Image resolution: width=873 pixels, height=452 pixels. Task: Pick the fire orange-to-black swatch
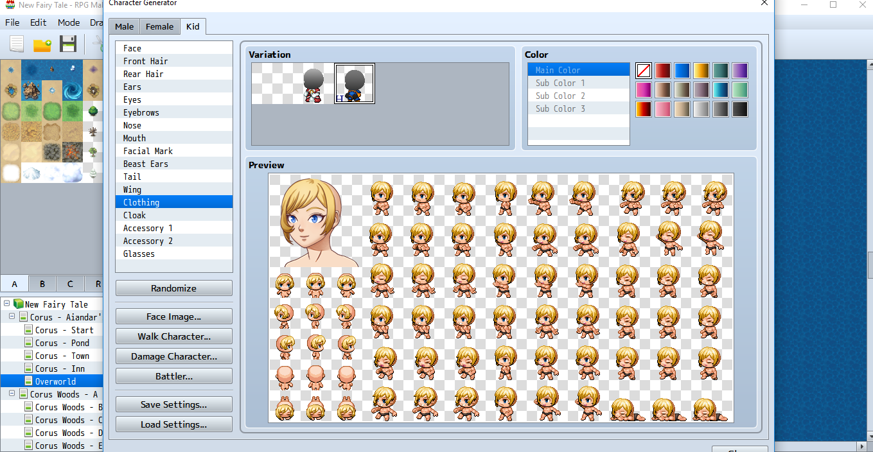point(644,109)
